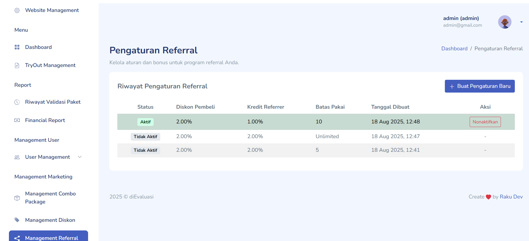529x241 pixels.
Task: Click the date 18 Aug 2025, 12:41
Action: point(395,150)
